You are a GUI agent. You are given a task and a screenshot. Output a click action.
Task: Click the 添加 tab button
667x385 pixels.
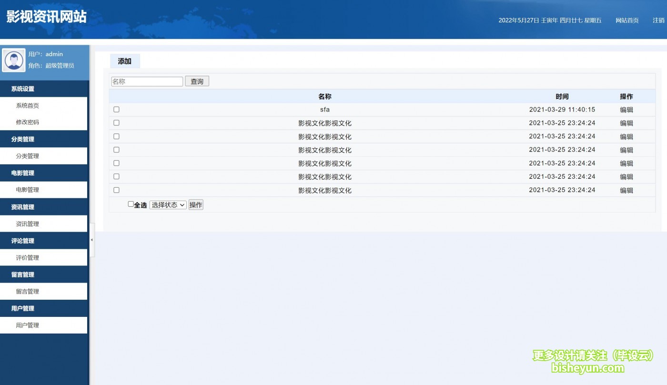[125, 61]
